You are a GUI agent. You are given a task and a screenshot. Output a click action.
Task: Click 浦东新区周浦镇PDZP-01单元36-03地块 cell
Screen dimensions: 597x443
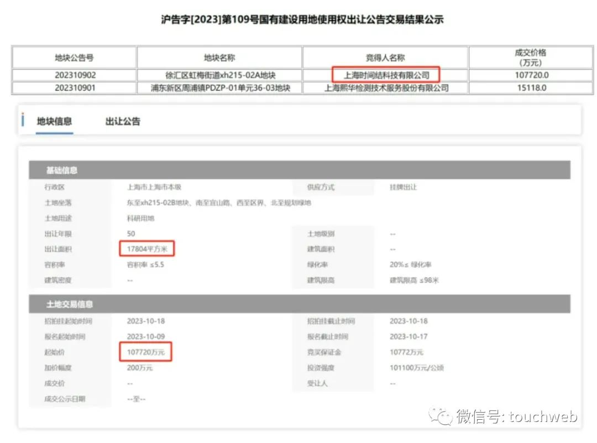[x=220, y=88]
